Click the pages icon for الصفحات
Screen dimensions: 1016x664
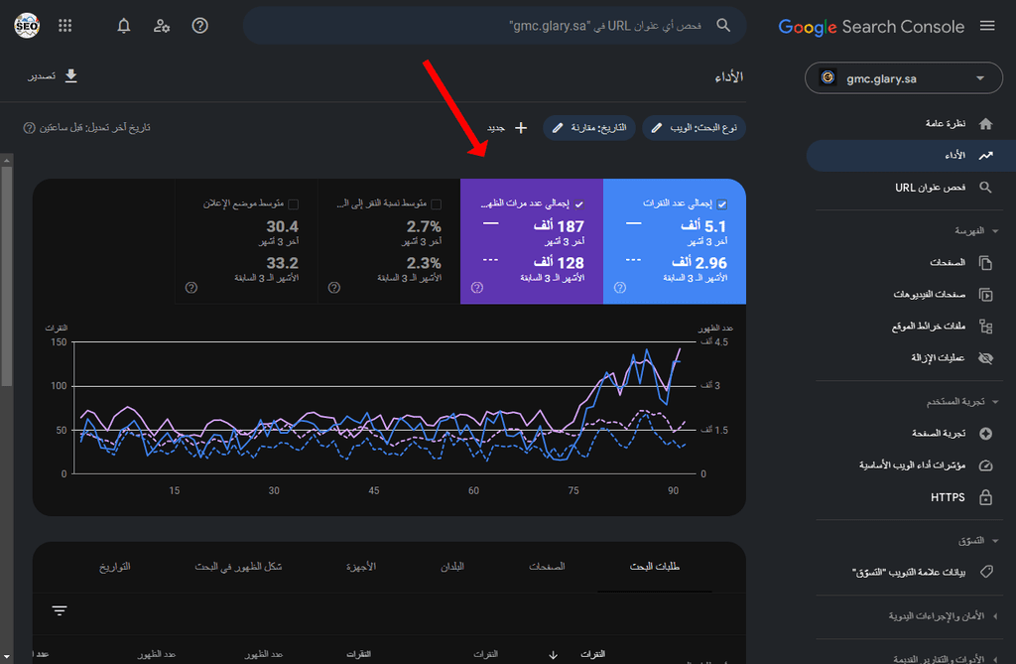pos(985,263)
